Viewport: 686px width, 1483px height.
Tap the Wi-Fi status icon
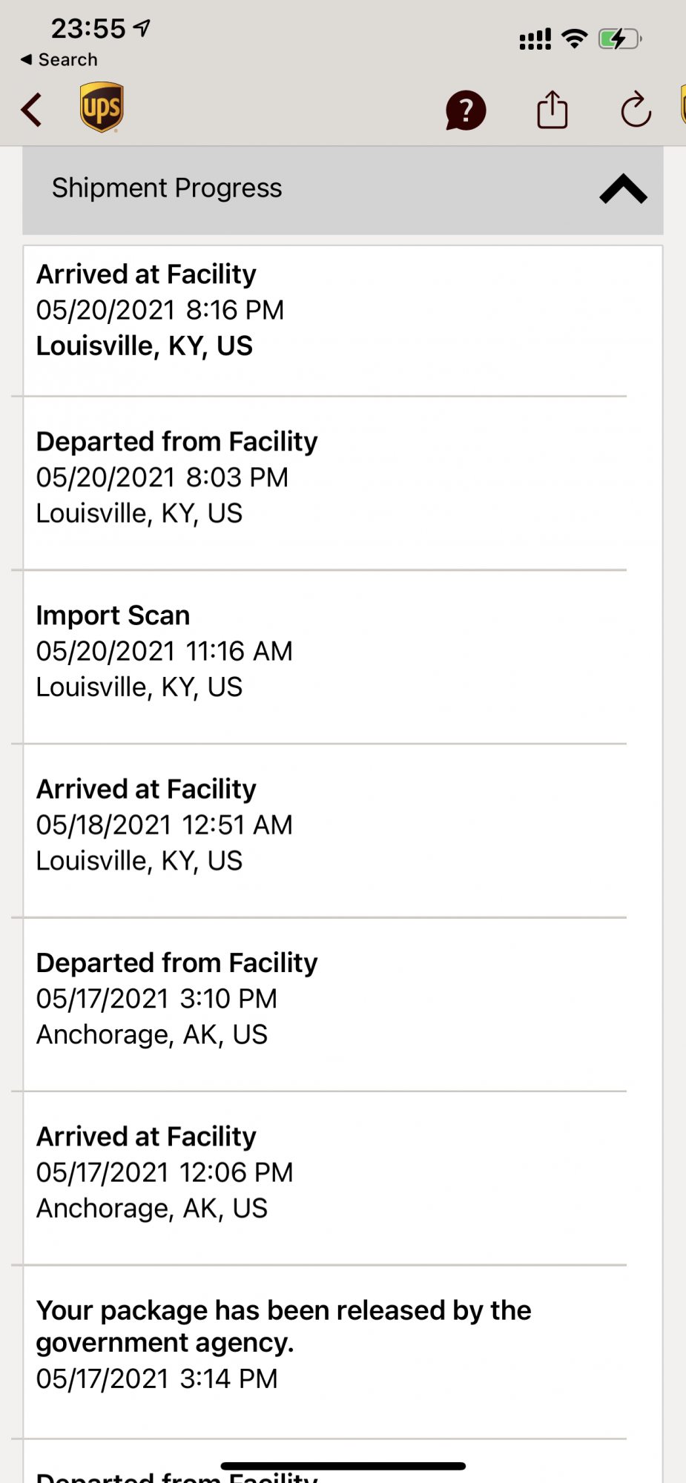575,39
